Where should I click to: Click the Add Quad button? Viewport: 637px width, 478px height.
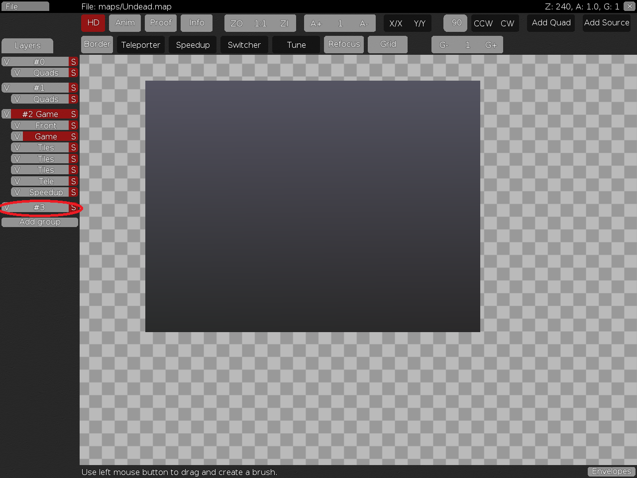click(551, 23)
